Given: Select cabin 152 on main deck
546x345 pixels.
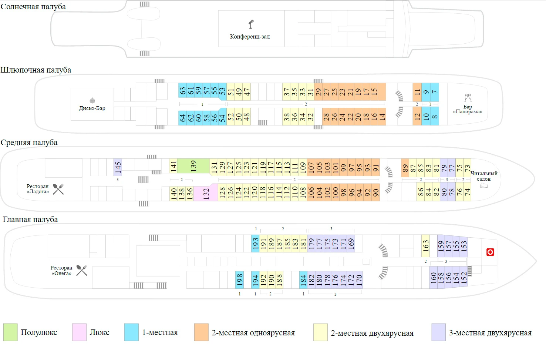Looking at the screenshot, I should [x=464, y=278].
